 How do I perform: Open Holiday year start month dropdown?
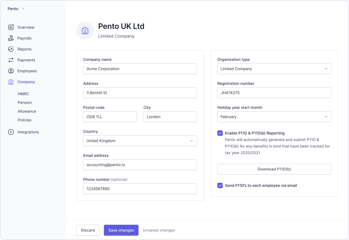pyautogui.click(x=274, y=117)
